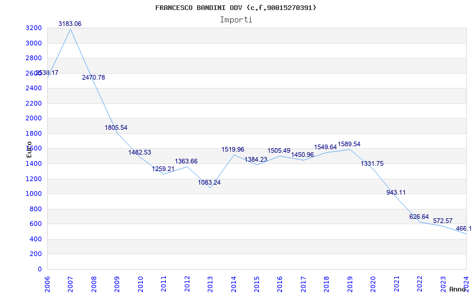
Task: Select data label 943.11
Action: [x=396, y=193]
